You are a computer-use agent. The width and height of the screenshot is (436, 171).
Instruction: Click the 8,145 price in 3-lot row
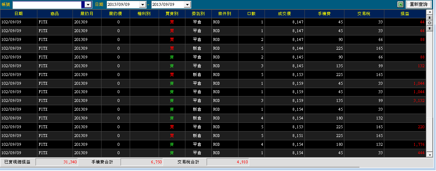coord(284,66)
